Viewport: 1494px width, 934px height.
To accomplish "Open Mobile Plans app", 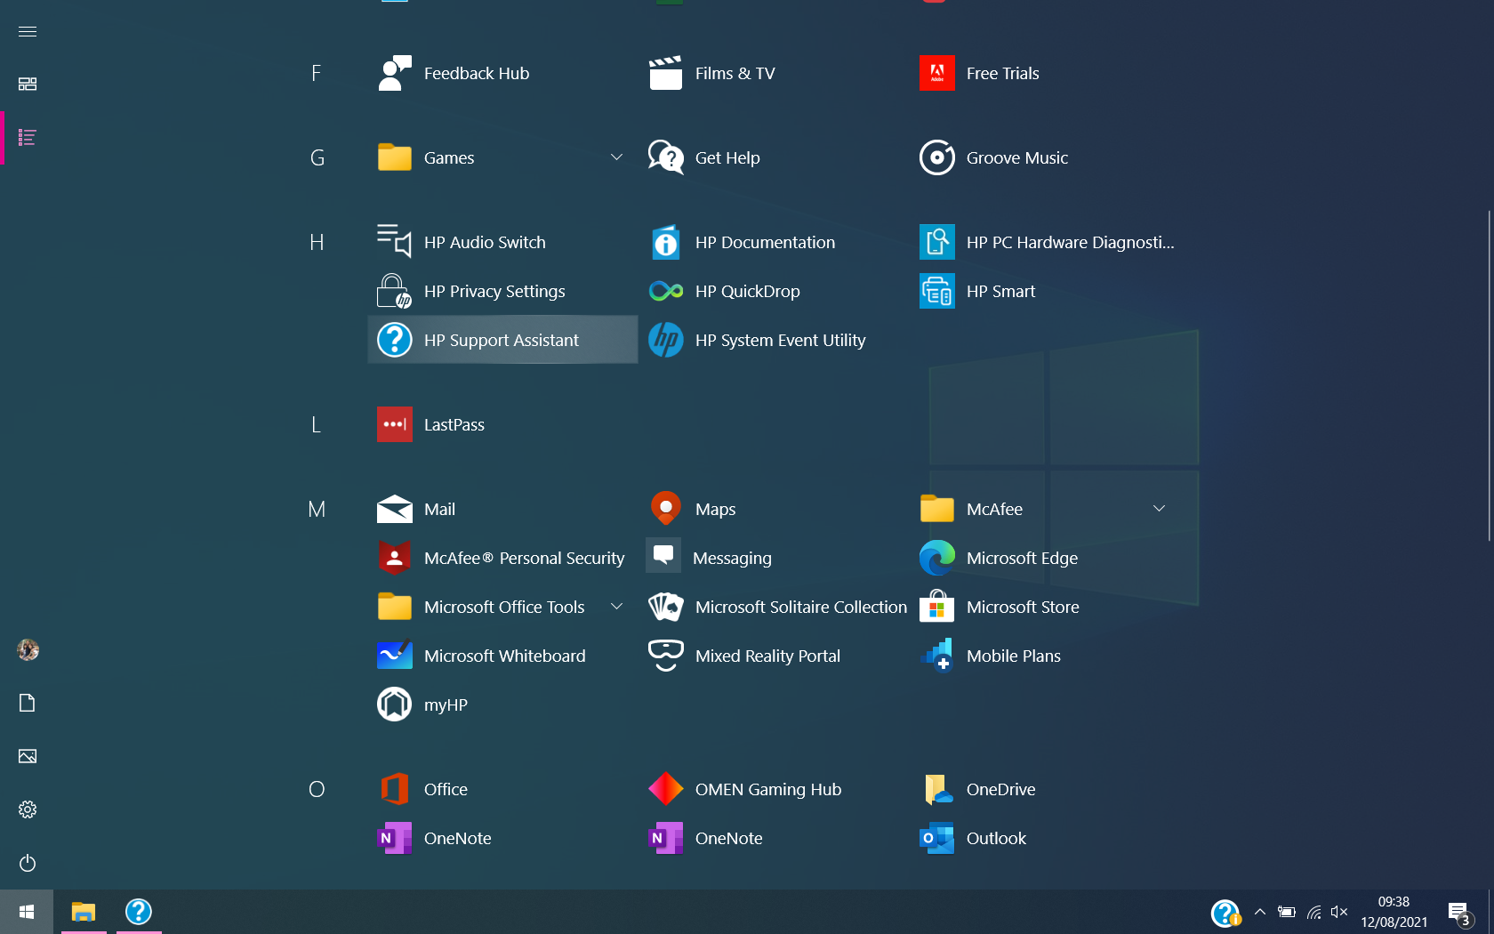I will (x=1045, y=656).
